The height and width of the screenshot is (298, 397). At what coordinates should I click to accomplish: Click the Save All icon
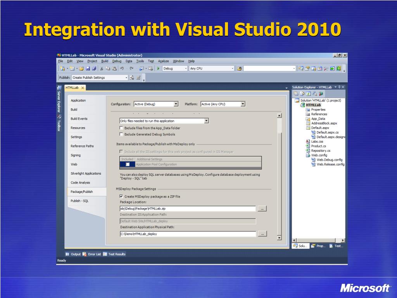click(94, 69)
